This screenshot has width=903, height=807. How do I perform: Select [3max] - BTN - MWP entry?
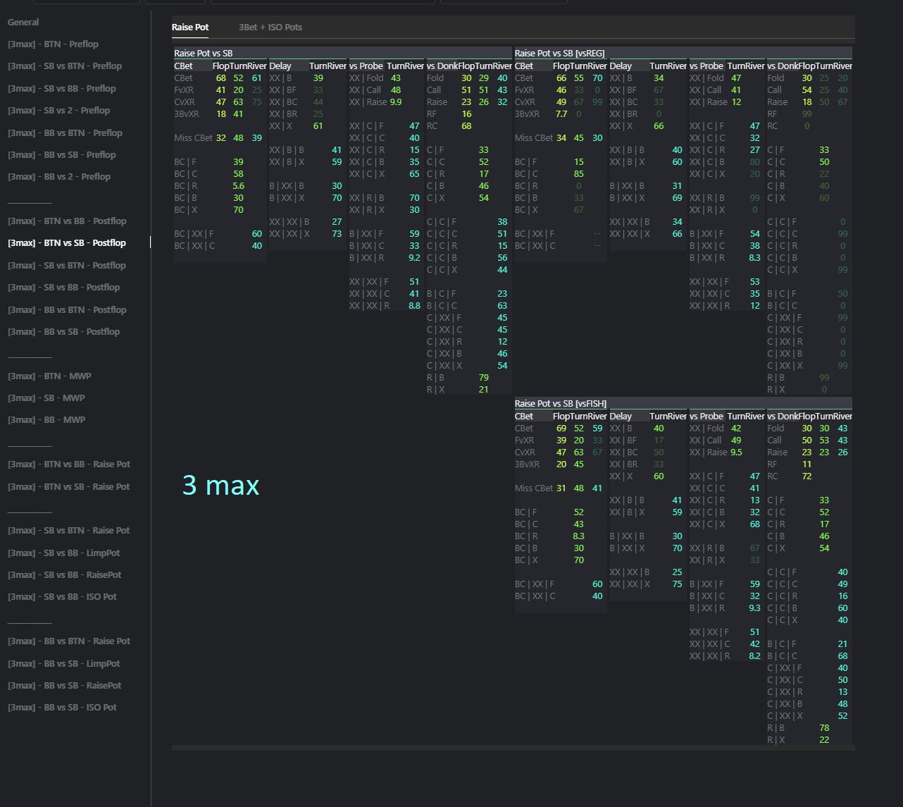click(x=49, y=376)
